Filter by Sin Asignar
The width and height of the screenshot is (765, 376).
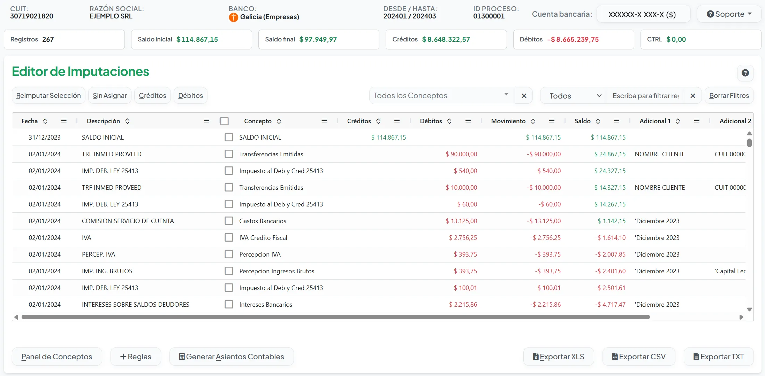tap(110, 96)
